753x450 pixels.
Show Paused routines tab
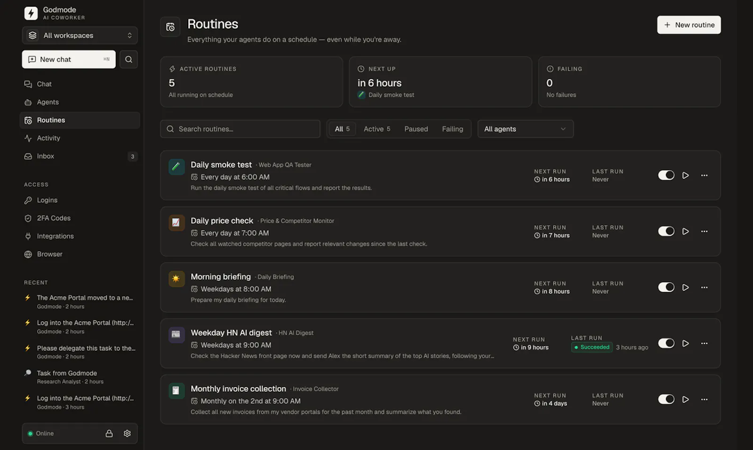coord(416,129)
